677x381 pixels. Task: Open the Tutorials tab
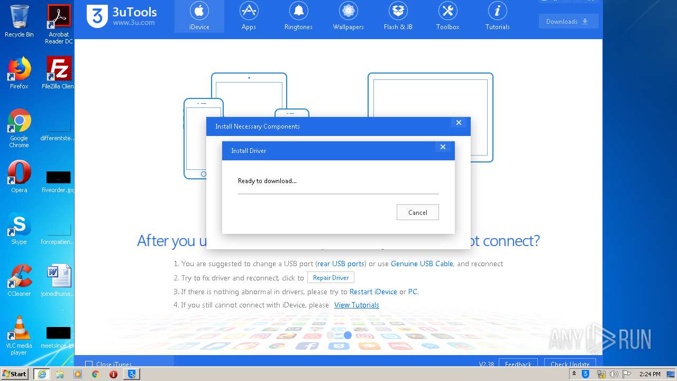pyautogui.click(x=497, y=16)
